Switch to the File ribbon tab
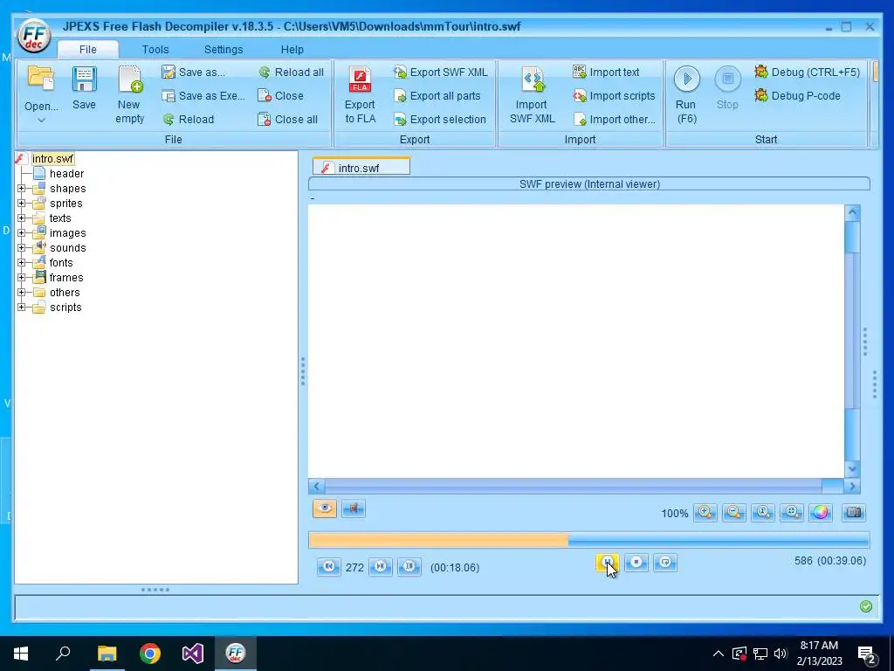This screenshot has height=671, width=894. [88, 49]
